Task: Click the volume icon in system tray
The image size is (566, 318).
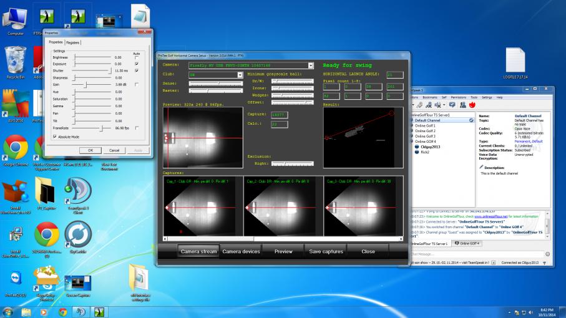Action: (x=530, y=312)
